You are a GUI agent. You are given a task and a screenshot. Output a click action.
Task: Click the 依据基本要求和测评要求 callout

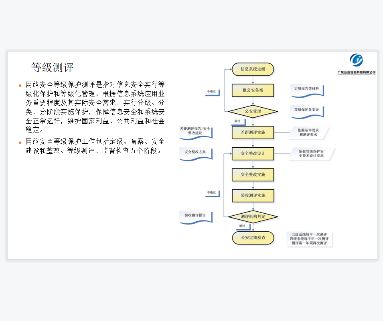[x=308, y=132]
